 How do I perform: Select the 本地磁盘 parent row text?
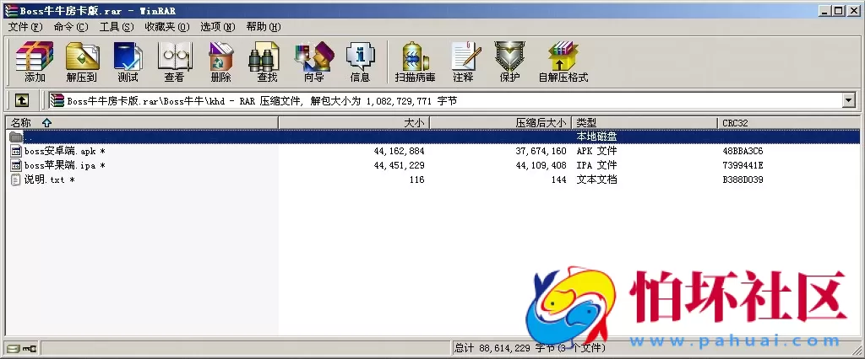pos(596,137)
